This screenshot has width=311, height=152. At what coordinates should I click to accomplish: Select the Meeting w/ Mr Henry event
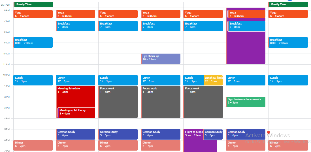(76, 112)
